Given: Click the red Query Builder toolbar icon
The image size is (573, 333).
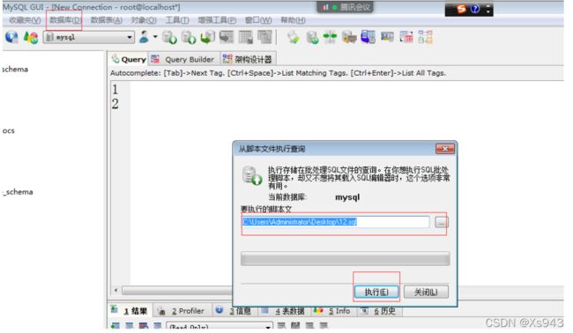Looking at the screenshot, I should pyautogui.click(x=406, y=37).
